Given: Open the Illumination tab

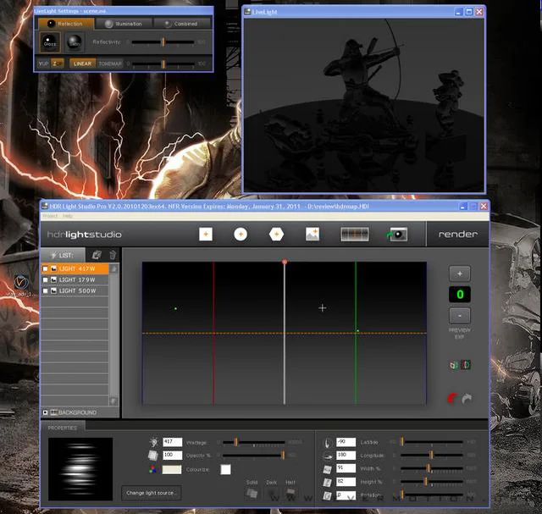Looking at the screenshot, I should pyautogui.click(x=124, y=24).
